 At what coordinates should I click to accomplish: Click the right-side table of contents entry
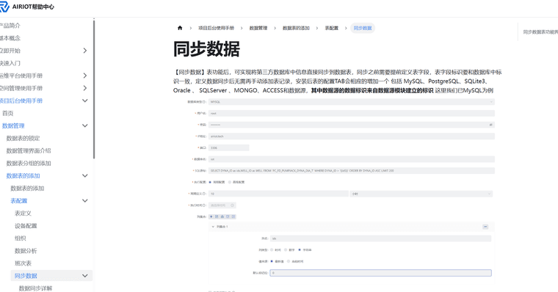[540, 32]
